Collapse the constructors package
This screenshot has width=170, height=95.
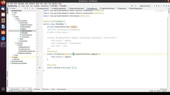coord(17,23)
